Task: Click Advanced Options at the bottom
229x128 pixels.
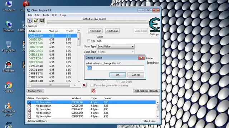Action: (x=37, y=121)
